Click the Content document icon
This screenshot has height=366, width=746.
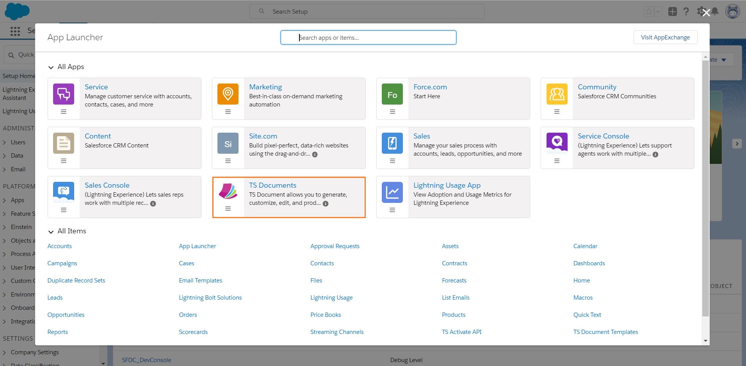64,143
